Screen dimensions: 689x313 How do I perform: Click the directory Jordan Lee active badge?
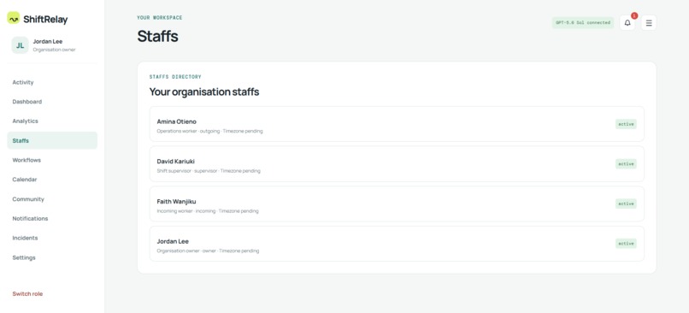point(626,244)
